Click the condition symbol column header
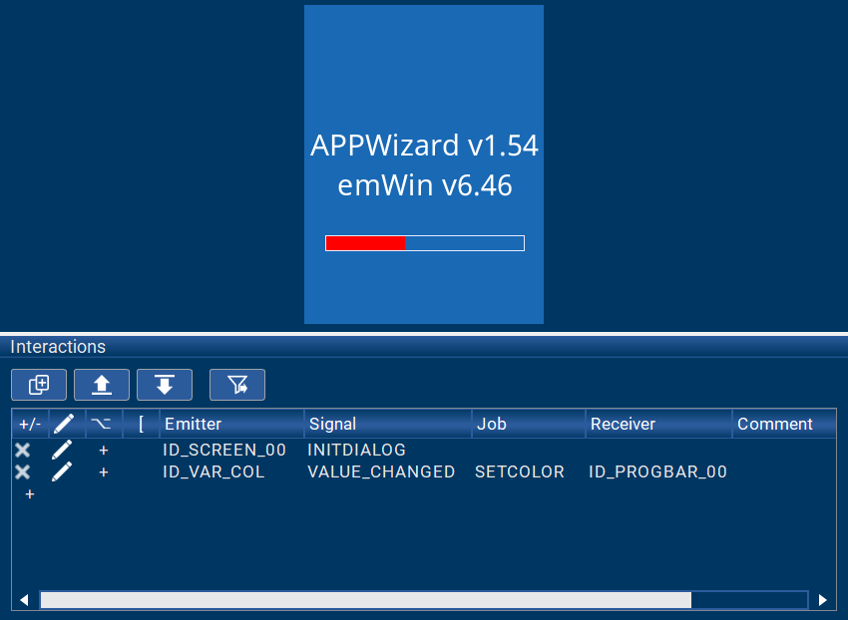The image size is (848, 620). [105, 424]
